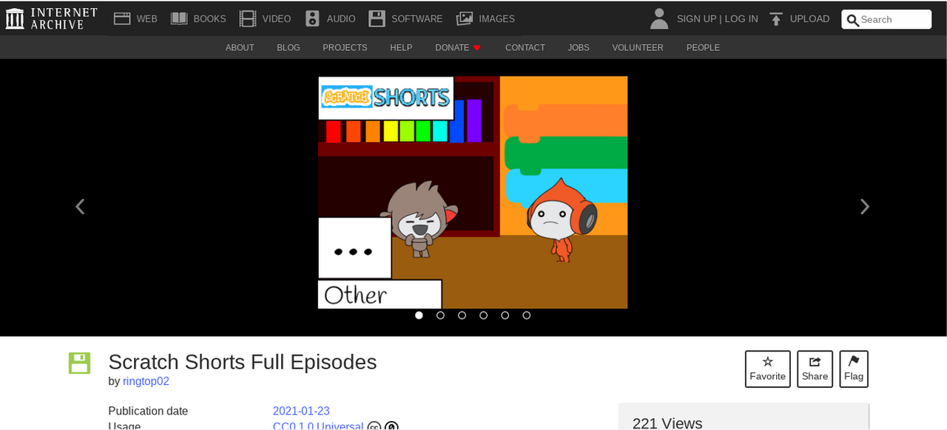Select the first carousel dot
Viewport: 947px width, 430px height.
click(419, 315)
